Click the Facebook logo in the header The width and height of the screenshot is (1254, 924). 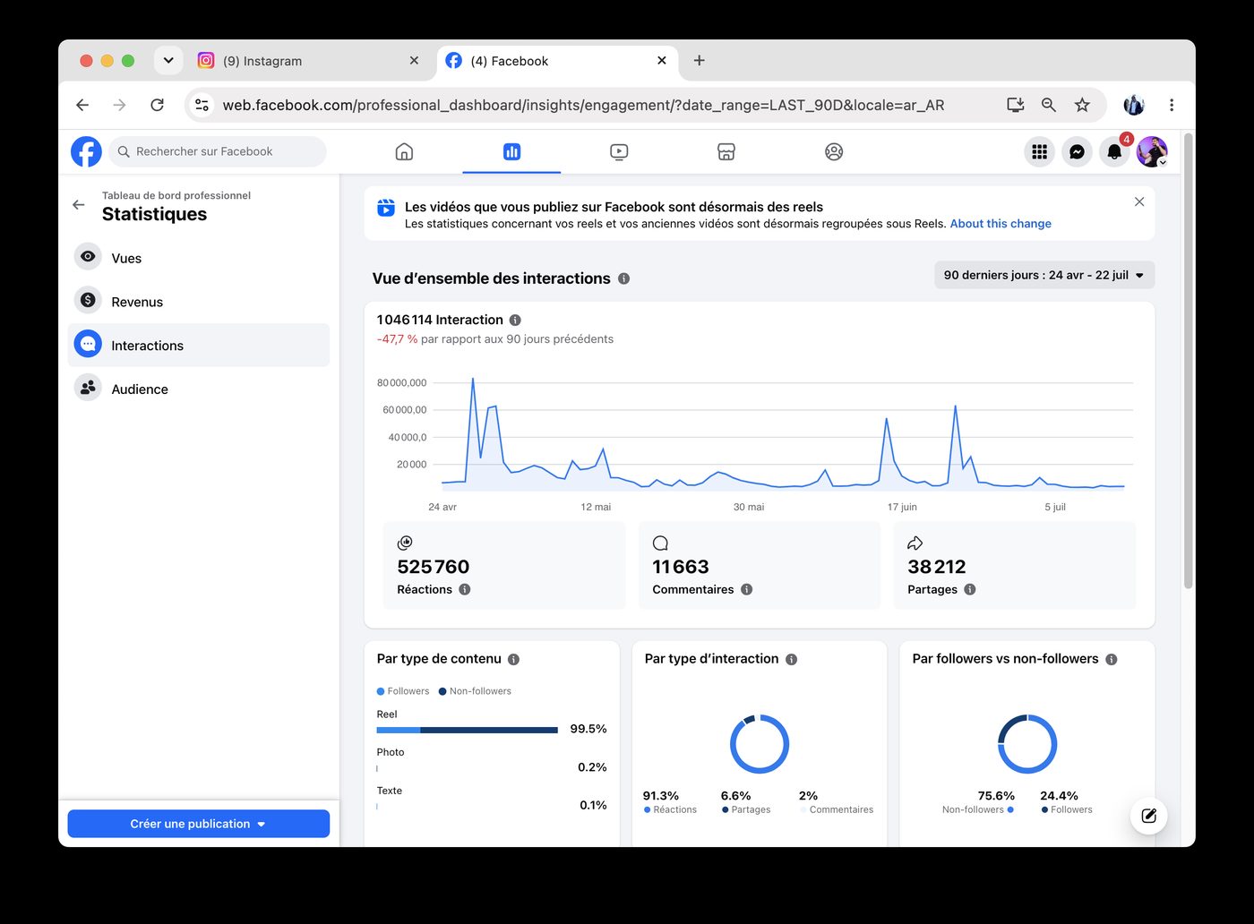86,151
